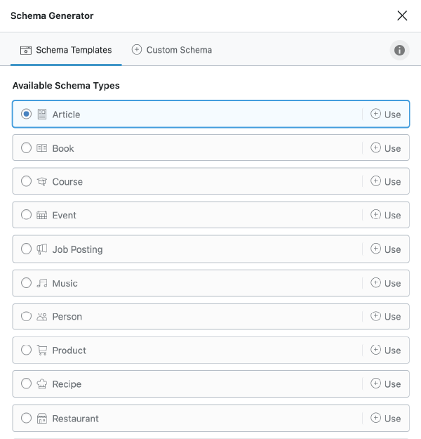Select the Event radio button
Screen dimensions: 421x439
(27, 216)
